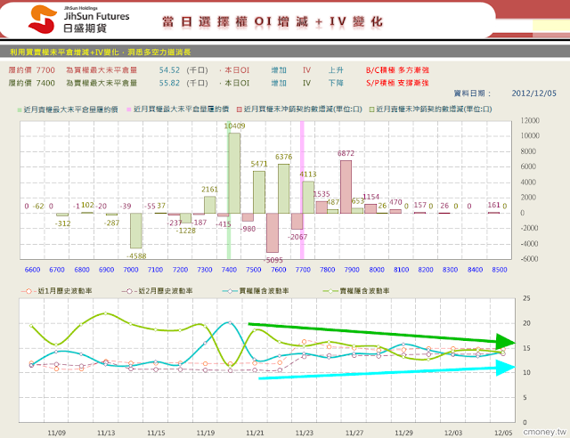Image resolution: width=570 pixels, height=438 pixels.
Task: Click the green line's peak data point above 11/13
Action: pos(106,313)
